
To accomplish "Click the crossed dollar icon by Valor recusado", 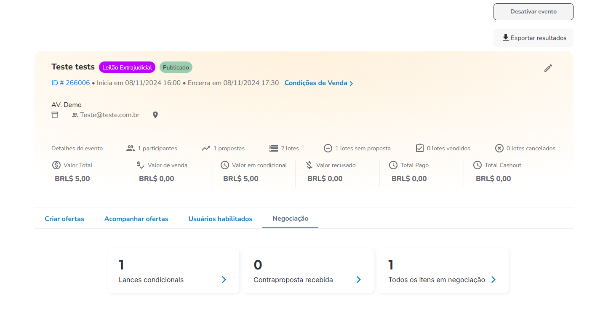I will (x=309, y=165).
